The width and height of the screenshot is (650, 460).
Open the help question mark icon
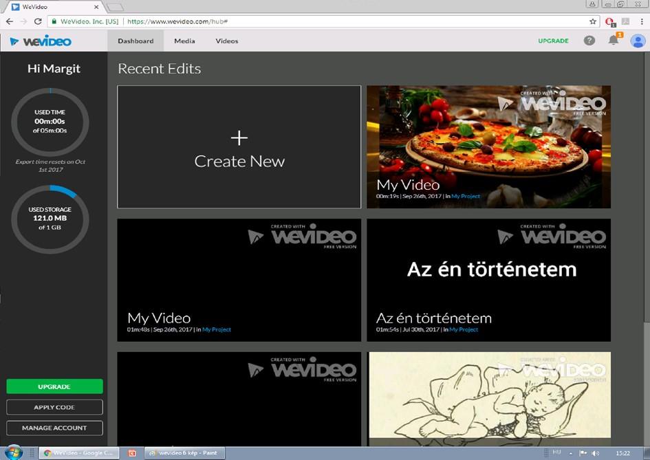click(589, 41)
